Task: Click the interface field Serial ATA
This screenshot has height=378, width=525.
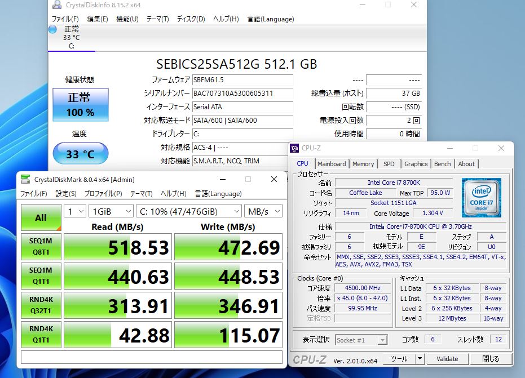Action: pos(242,107)
